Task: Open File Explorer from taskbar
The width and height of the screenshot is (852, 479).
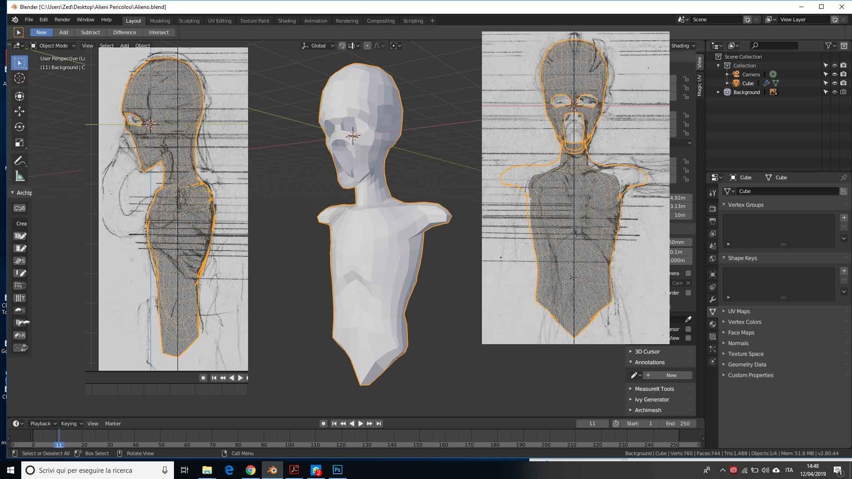Action: tap(207, 470)
